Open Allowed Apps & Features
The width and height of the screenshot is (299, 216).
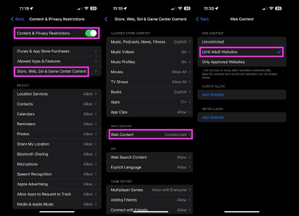(57, 61)
